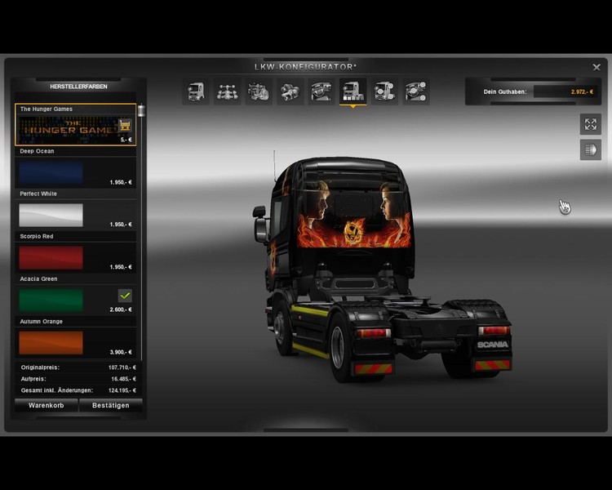The height and width of the screenshot is (490, 612).
Task: Click the LKW-Konfigurator title text
Action: tap(306, 67)
